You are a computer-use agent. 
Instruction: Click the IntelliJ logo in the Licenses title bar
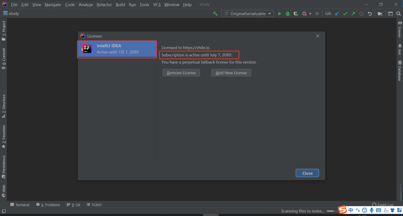point(82,36)
